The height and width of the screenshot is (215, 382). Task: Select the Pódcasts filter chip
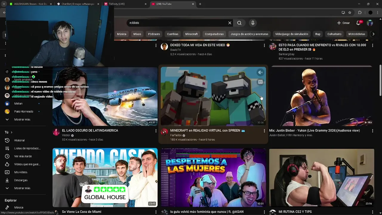(x=154, y=34)
